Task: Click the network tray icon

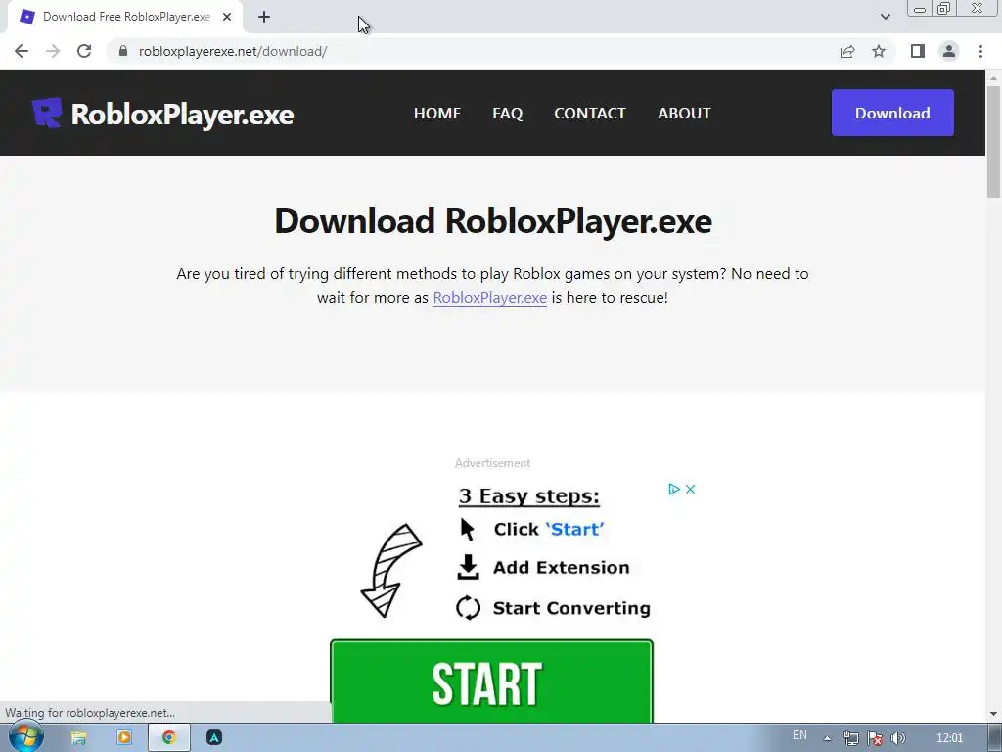Action: tap(850, 738)
